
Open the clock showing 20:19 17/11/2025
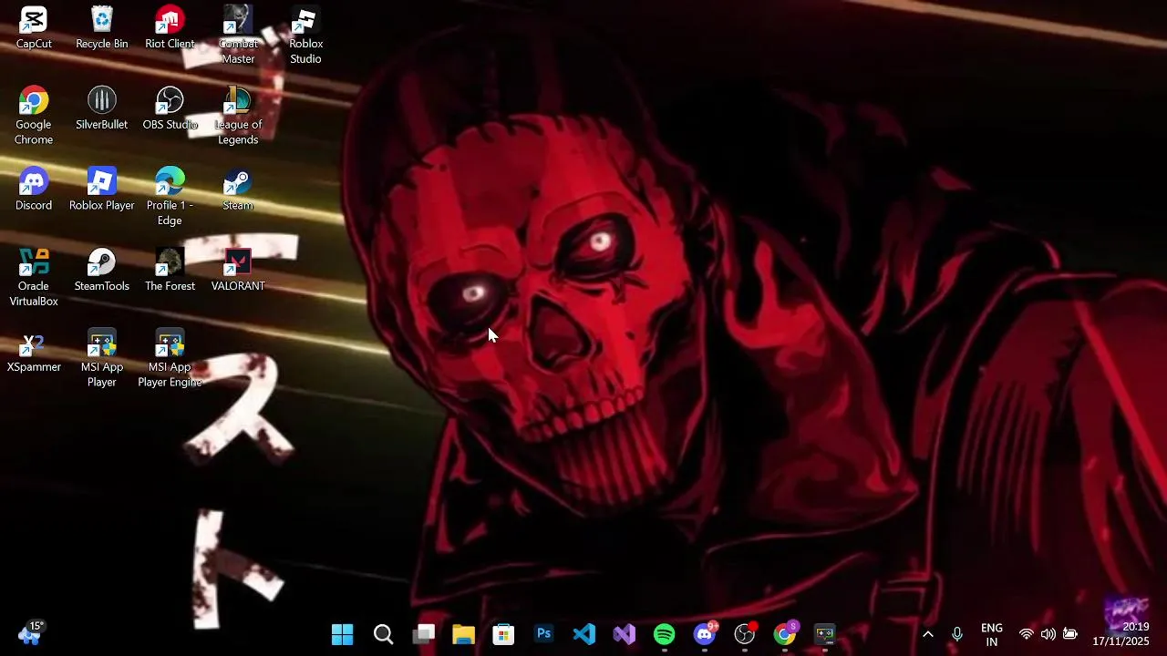tap(1121, 634)
